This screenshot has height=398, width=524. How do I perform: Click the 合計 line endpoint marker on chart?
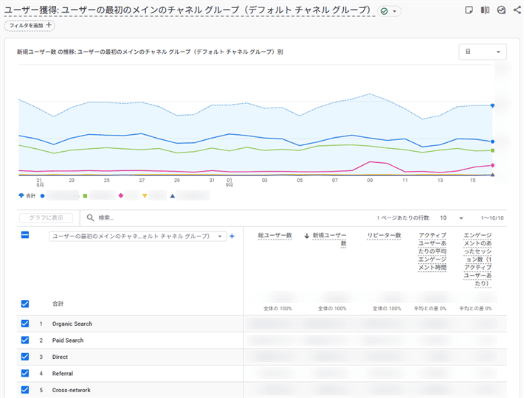[492, 105]
